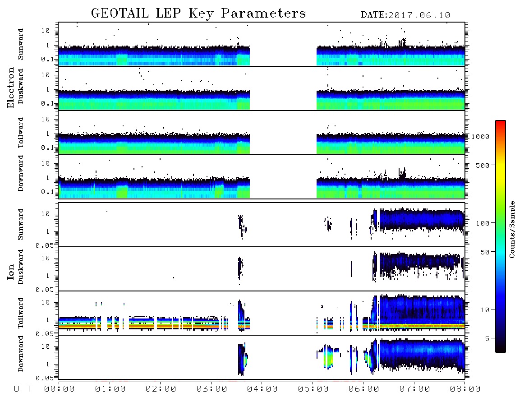Click the "50" color bar tick label
Viewport: 515px width, 397px height.
tap(485, 252)
